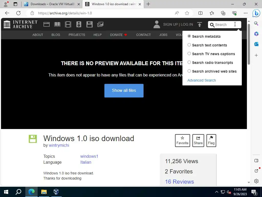Open the Software floppy-disk icon
This screenshot has width=262, height=197.
(89, 24)
